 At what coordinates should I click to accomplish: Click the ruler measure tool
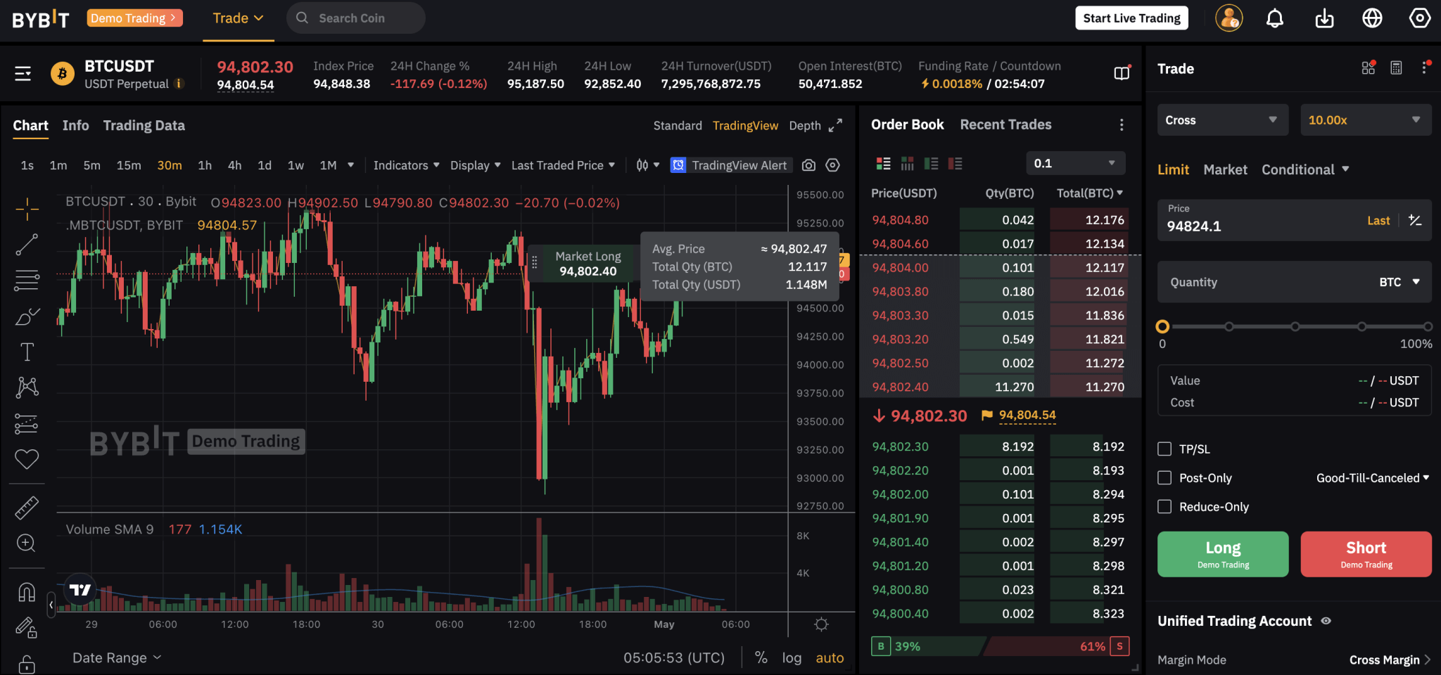pyautogui.click(x=27, y=508)
